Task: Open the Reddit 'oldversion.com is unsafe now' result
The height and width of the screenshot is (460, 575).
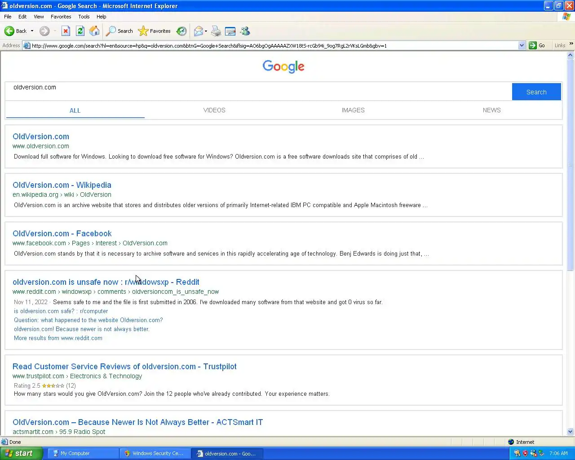Action: (x=106, y=282)
